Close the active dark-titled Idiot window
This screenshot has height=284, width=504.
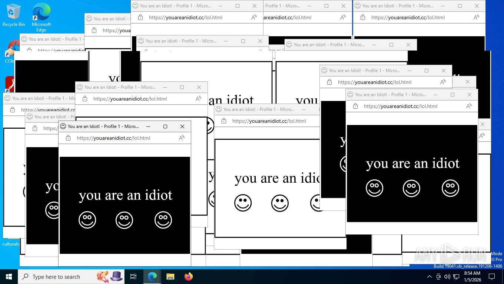182,126
